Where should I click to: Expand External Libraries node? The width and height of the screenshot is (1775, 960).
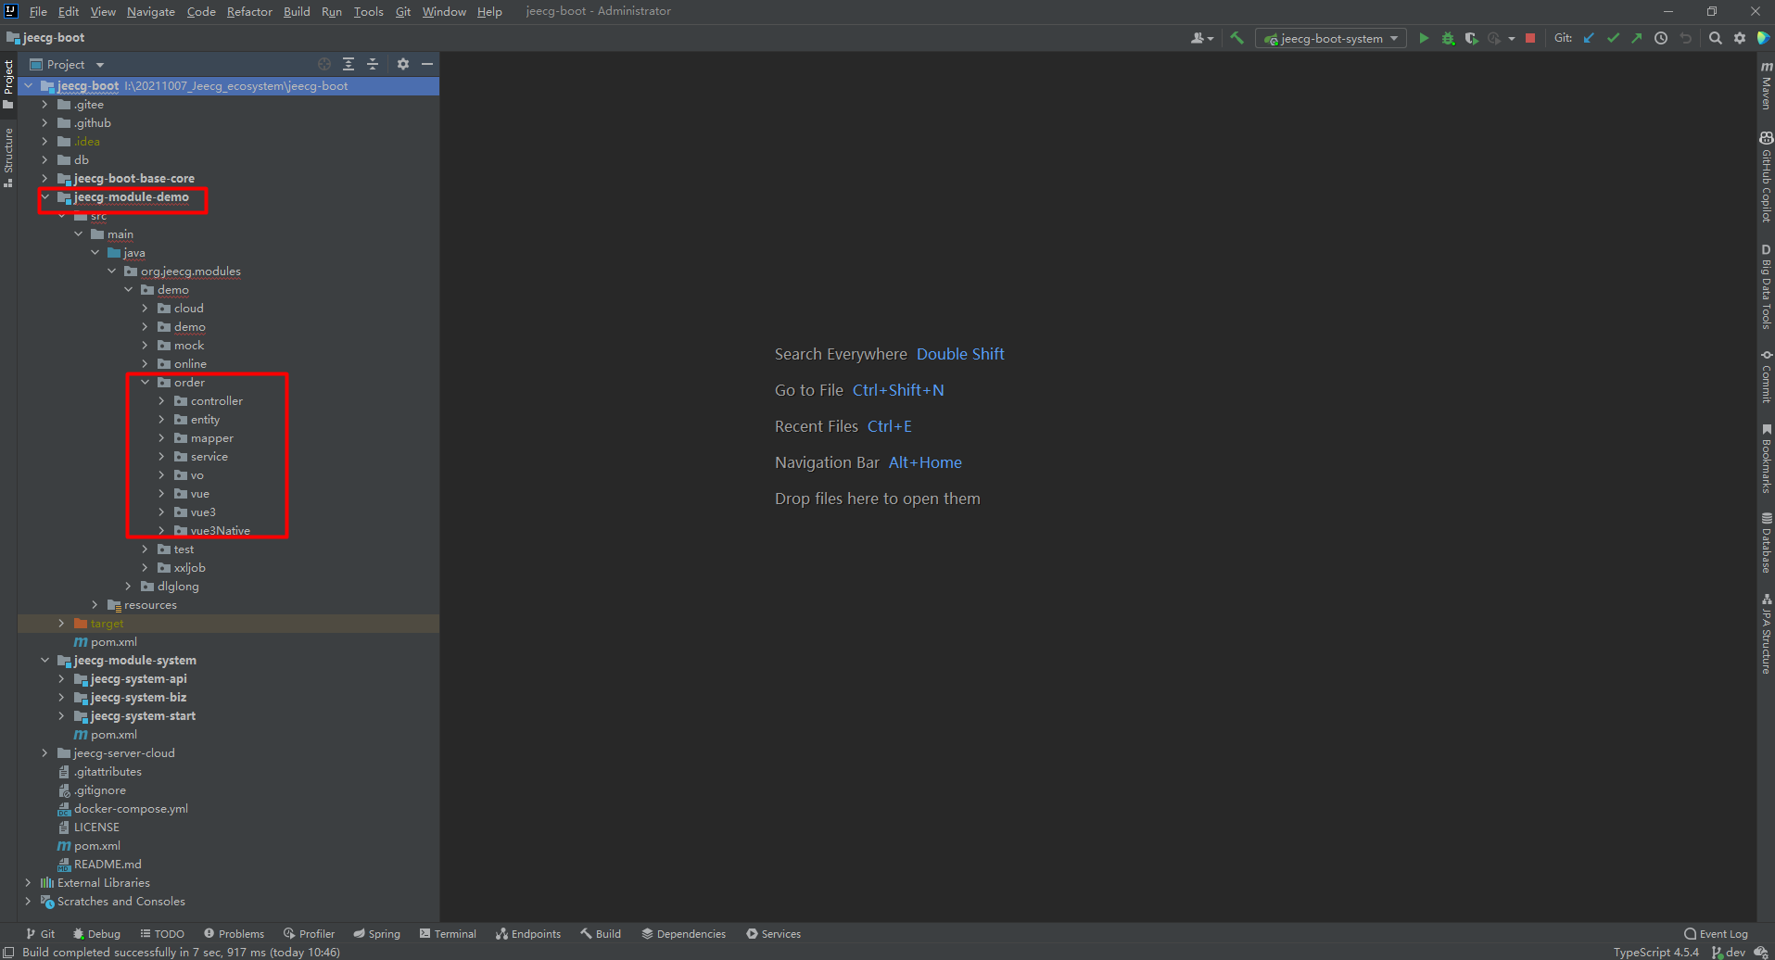28,882
